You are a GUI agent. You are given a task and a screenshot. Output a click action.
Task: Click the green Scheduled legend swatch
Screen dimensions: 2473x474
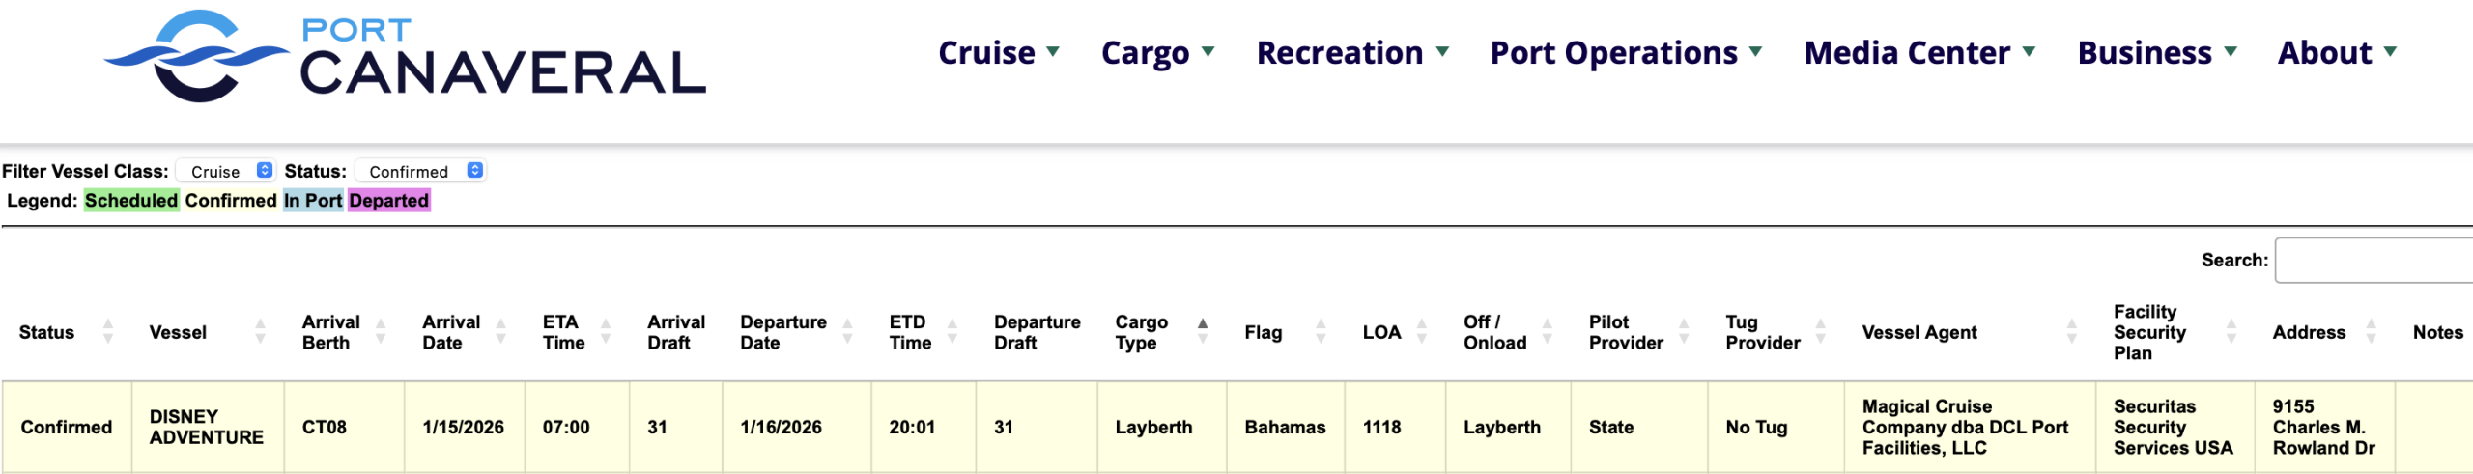[131, 201]
